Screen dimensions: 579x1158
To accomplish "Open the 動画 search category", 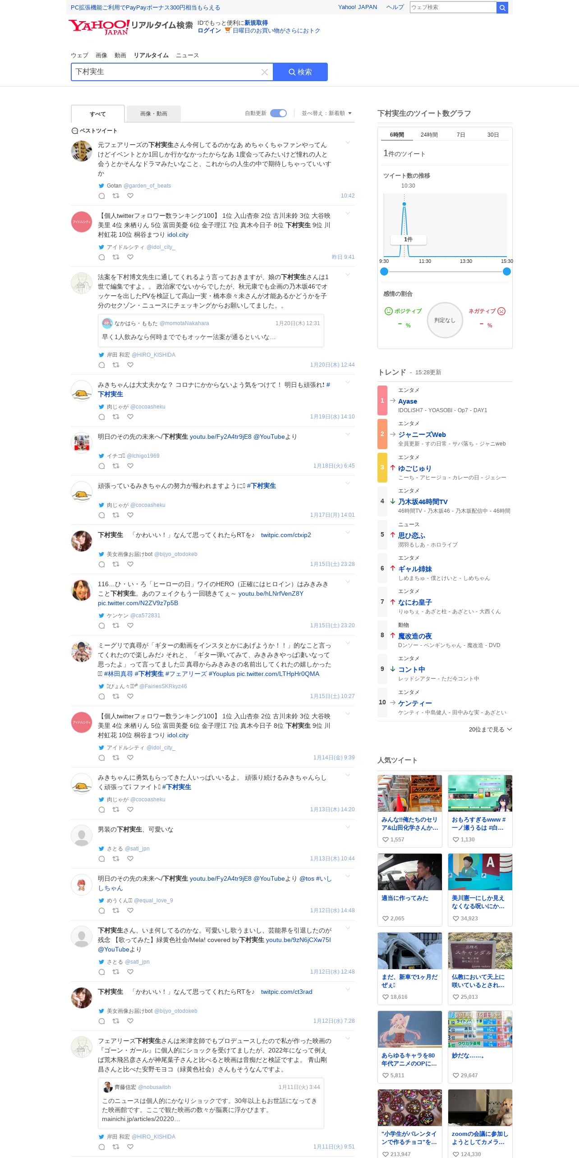I will click(120, 55).
